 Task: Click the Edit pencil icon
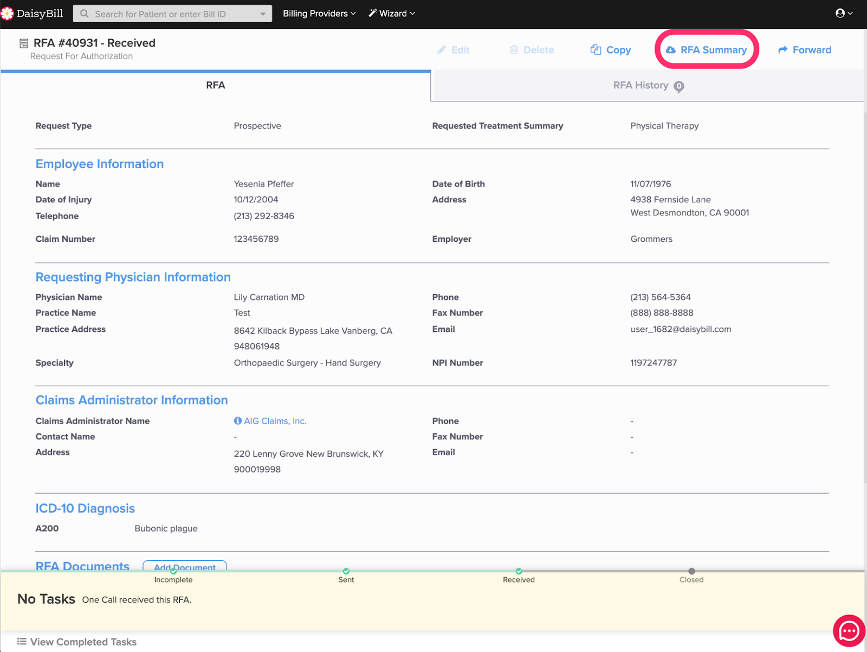point(442,50)
